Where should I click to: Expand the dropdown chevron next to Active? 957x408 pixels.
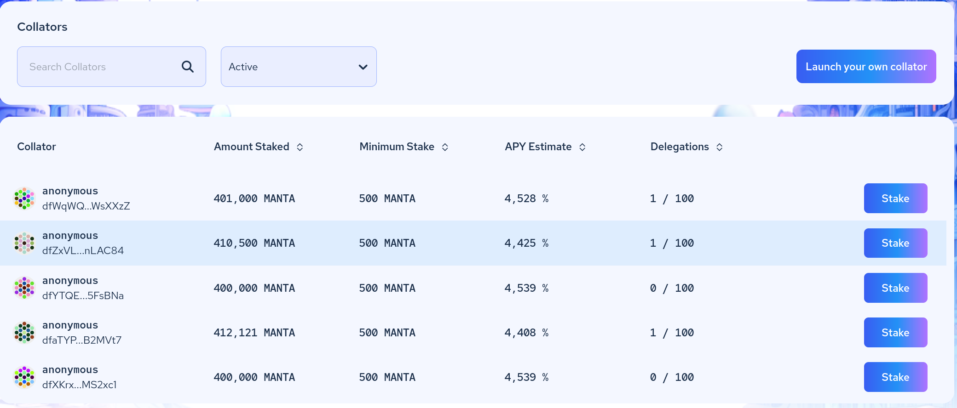point(363,67)
